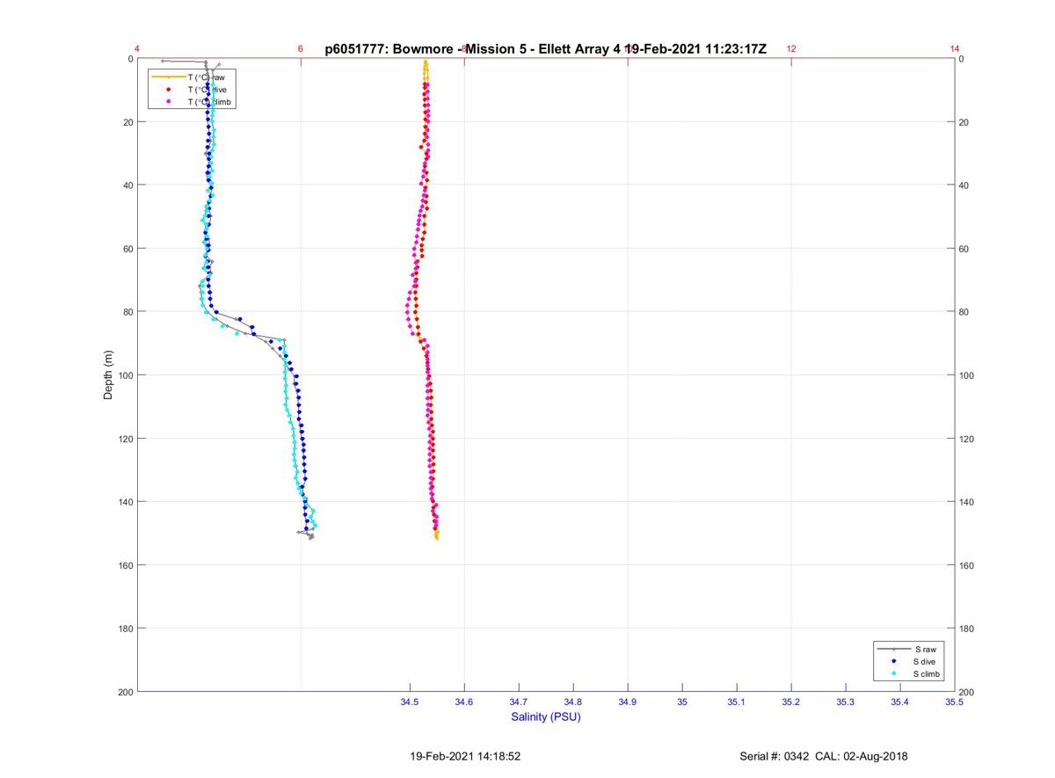Click left-axis depth tick label 80

(127, 312)
